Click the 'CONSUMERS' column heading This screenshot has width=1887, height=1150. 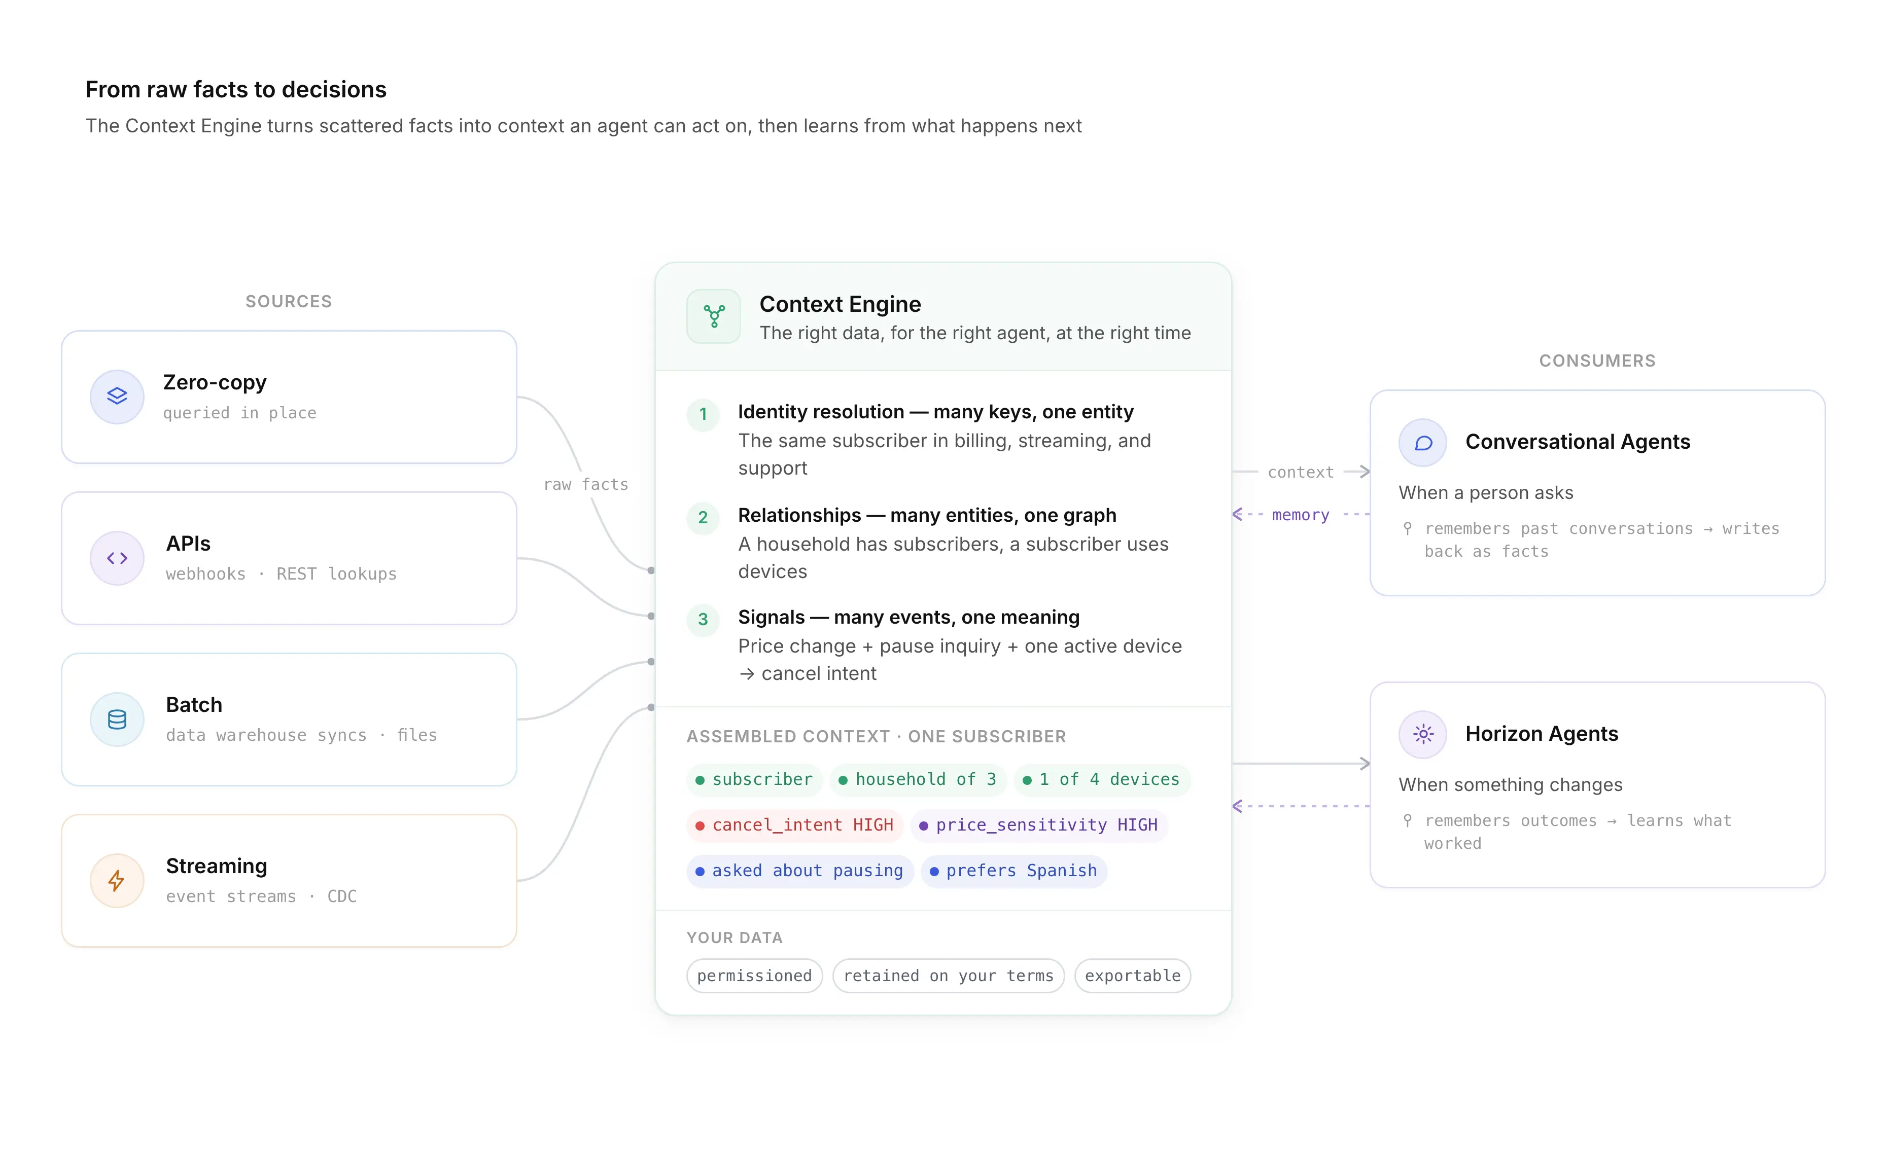click(x=1597, y=361)
